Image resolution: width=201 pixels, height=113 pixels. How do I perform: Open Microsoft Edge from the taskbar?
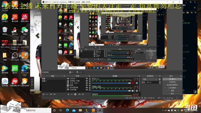[x=67, y=110]
